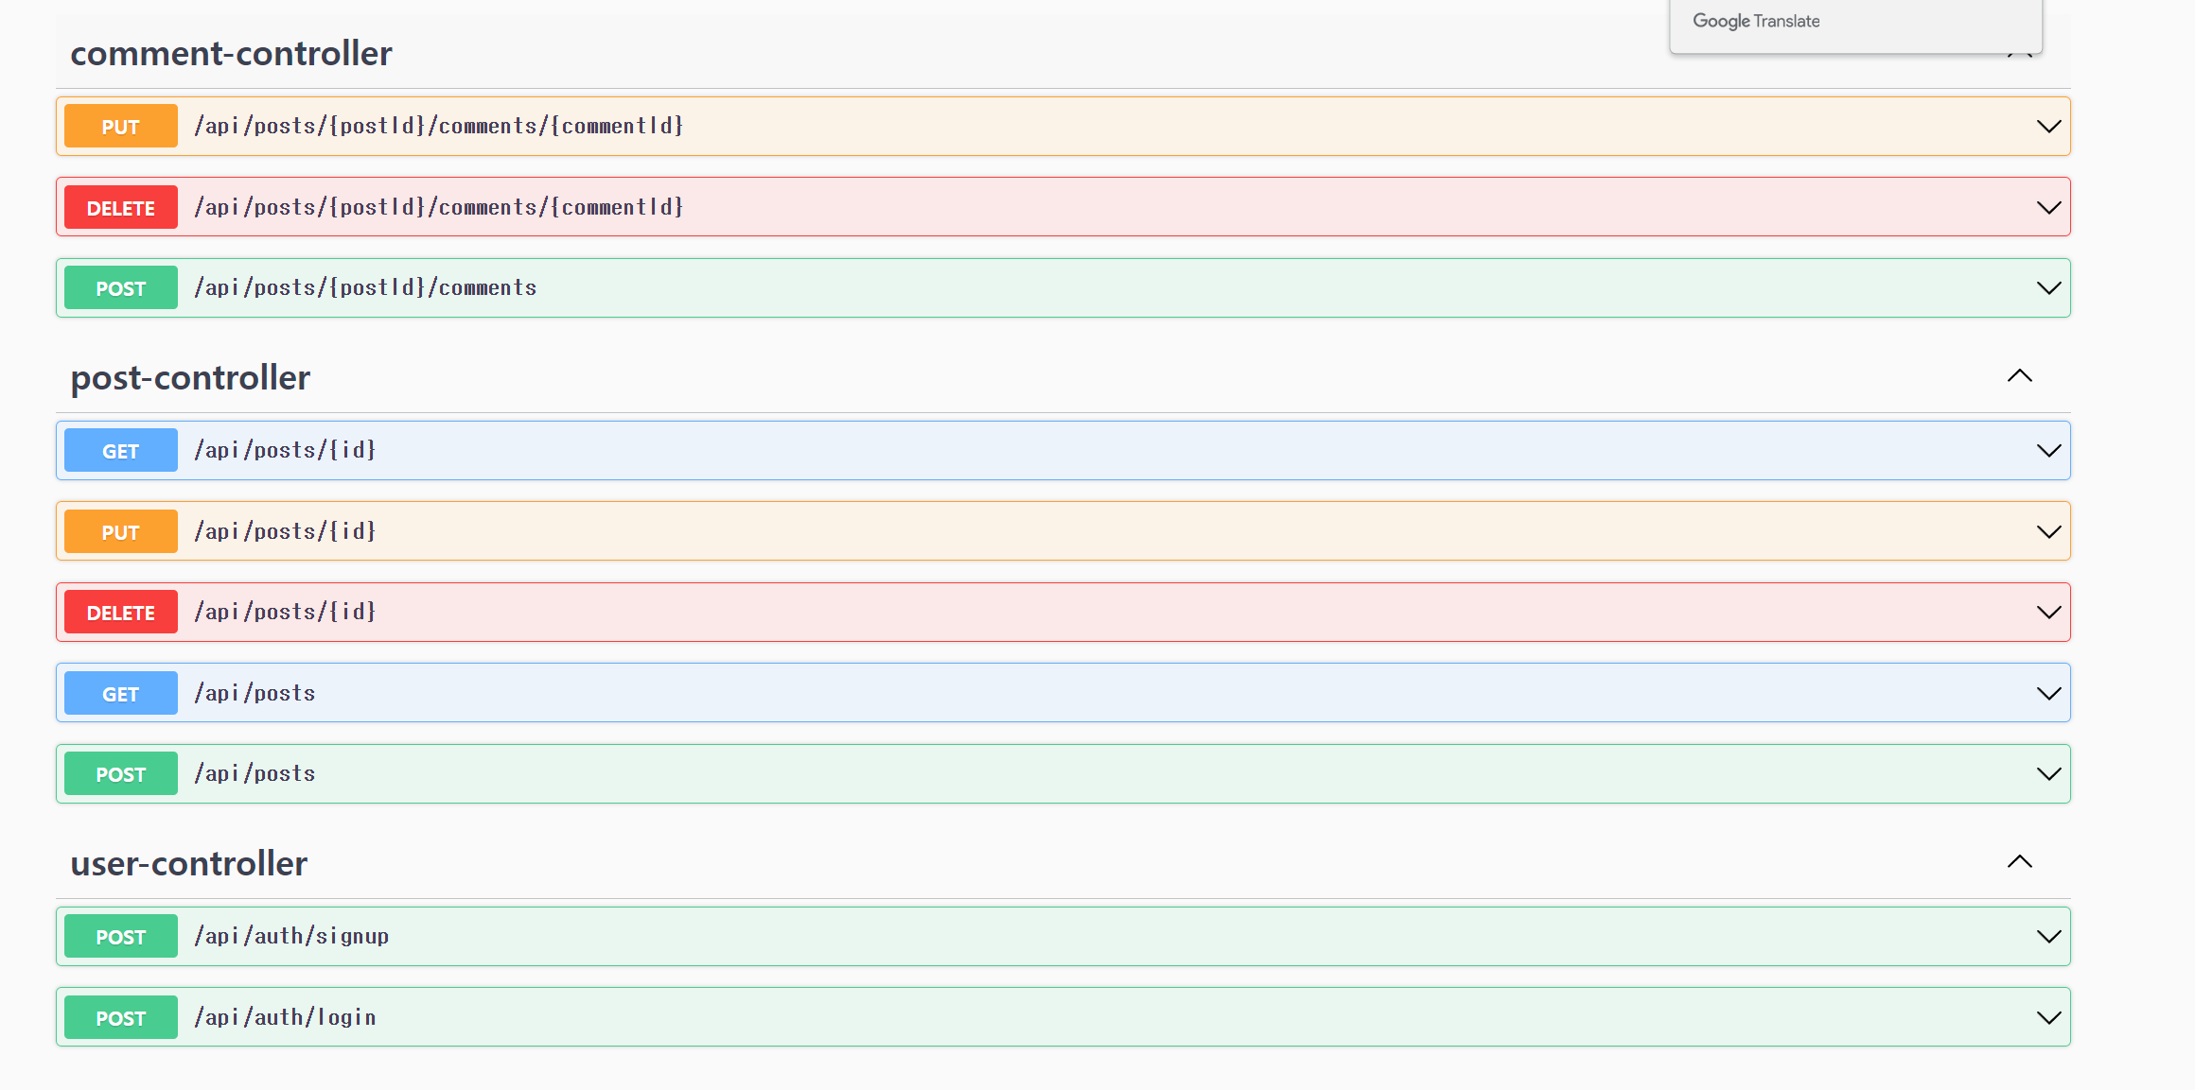Click the GET badge on /api/posts
Image resolution: width=2195 pixels, height=1090 pixels.
pyautogui.click(x=120, y=692)
